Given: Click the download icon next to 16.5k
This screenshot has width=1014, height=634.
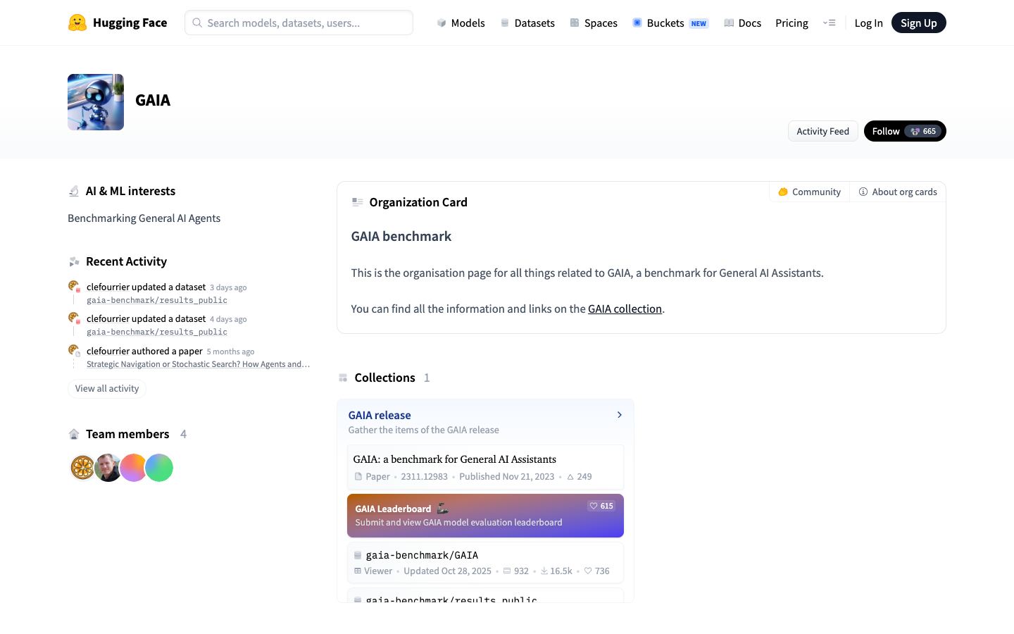Looking at the screenshot, I should [x=544, y=571].
